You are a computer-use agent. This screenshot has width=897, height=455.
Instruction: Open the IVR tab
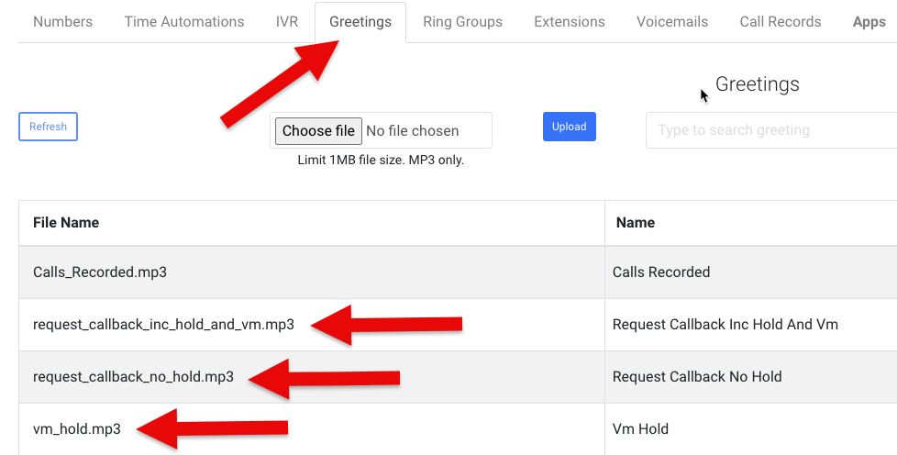287,22
